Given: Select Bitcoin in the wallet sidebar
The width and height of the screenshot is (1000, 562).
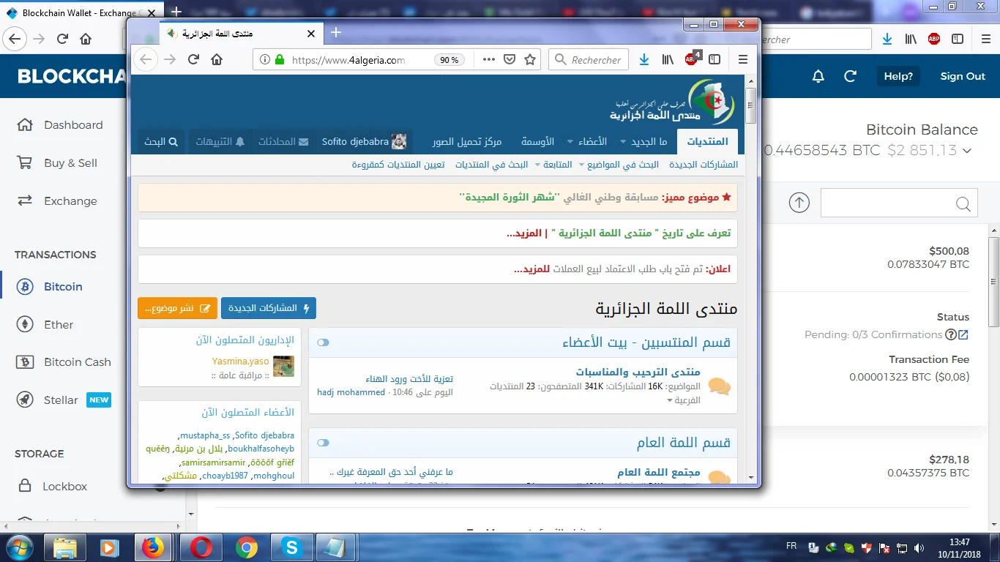Looking at the screenshot, I should [x=63, y=287].
